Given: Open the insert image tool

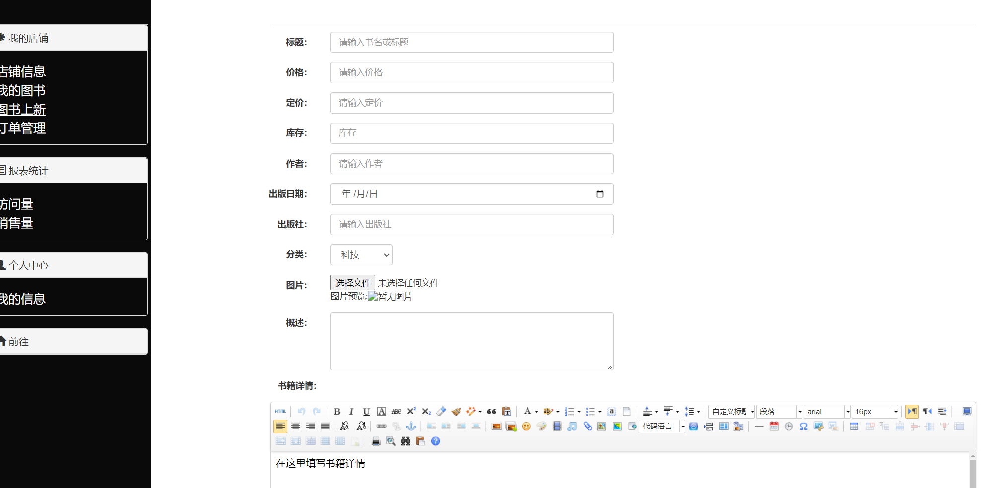Looking at the screenshot, I should tap(496, 426).
